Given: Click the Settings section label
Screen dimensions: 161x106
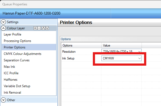Looking at the screenshot, I should coord(13,22).
